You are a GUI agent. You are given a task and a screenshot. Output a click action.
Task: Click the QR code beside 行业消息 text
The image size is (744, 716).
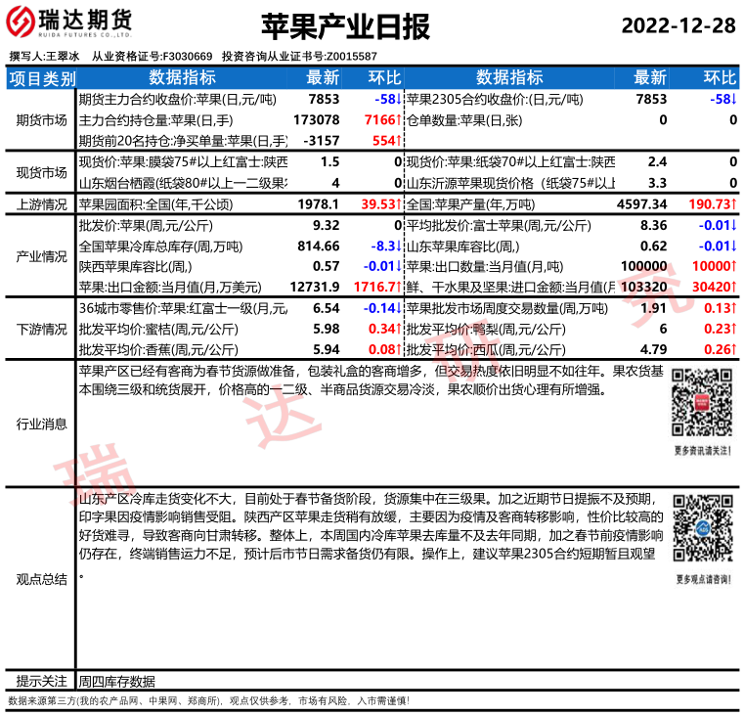(702, 402)
